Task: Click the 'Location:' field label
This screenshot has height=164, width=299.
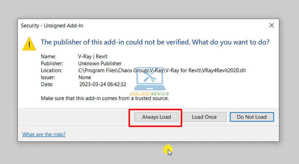Action: 51,70
